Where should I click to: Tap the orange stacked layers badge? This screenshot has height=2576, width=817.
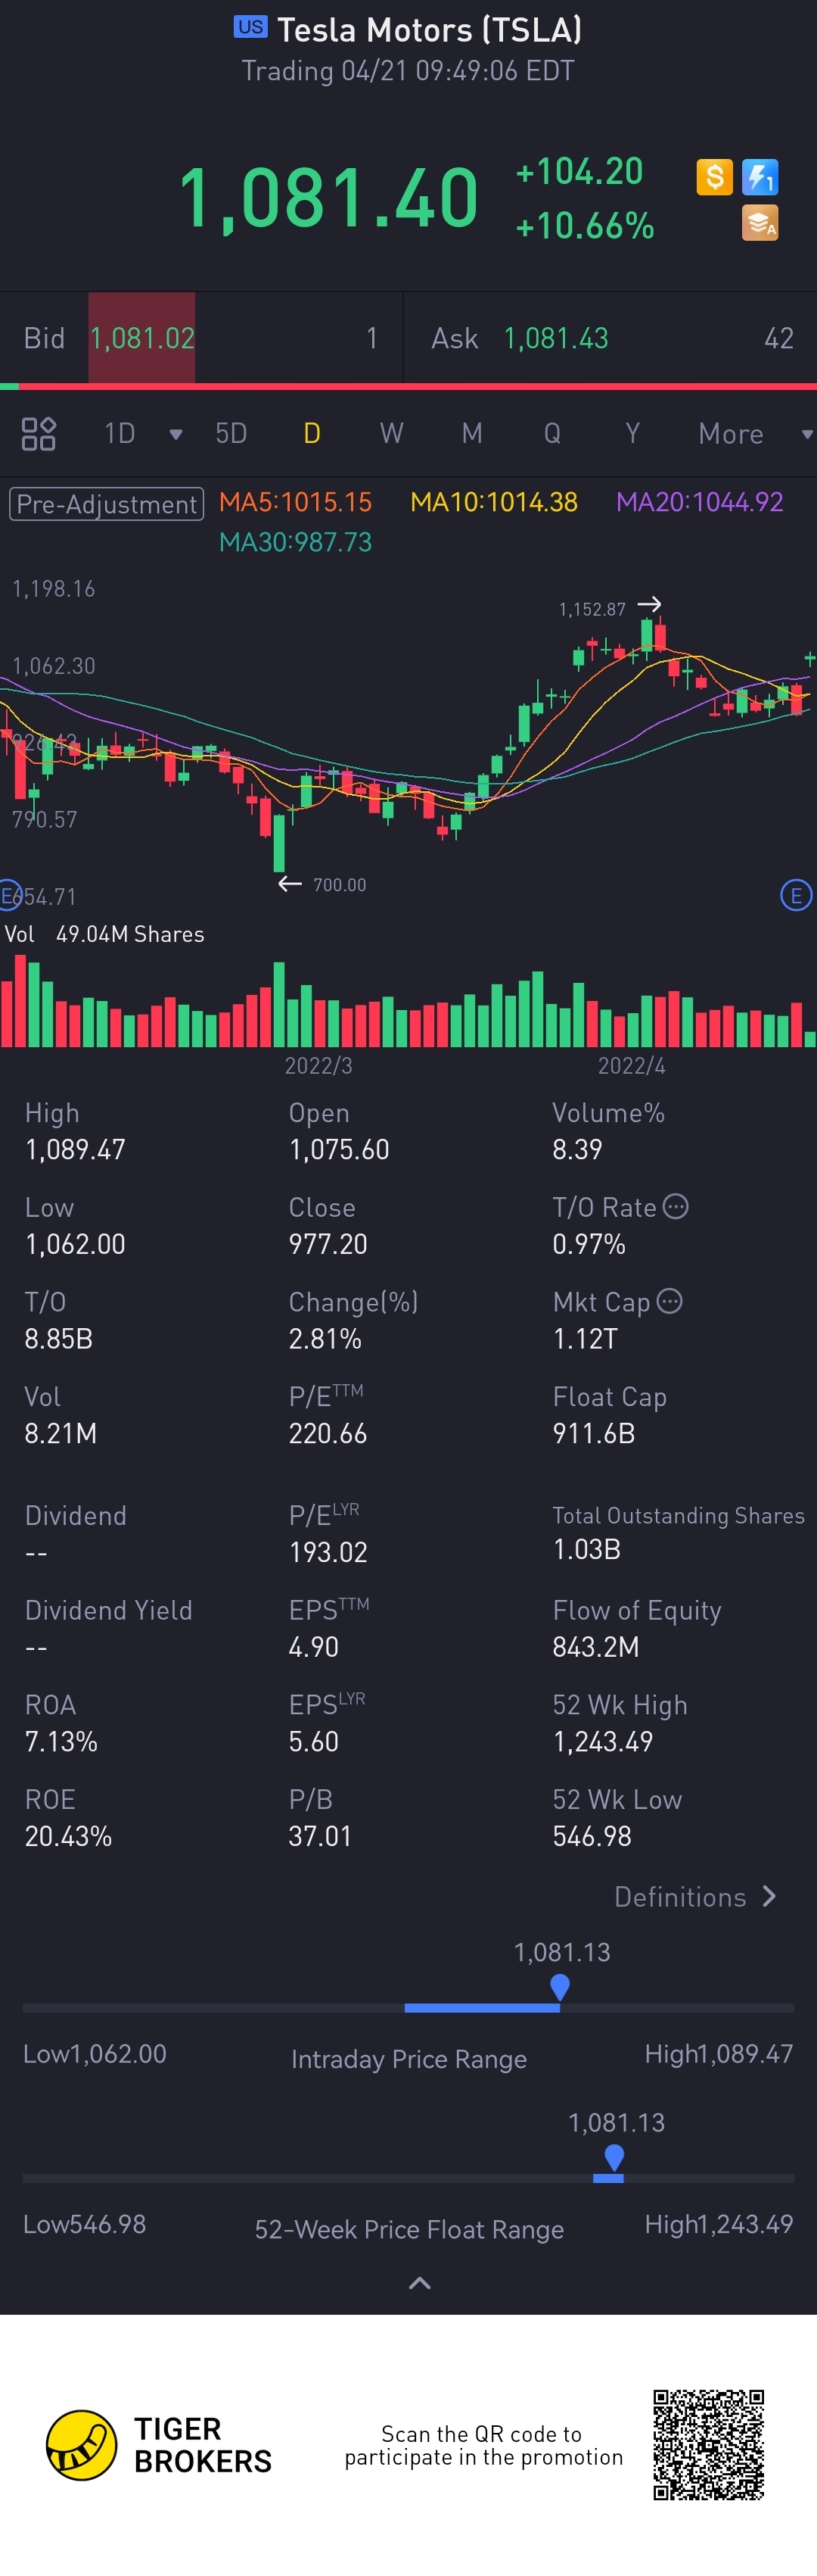click(760, 223)
